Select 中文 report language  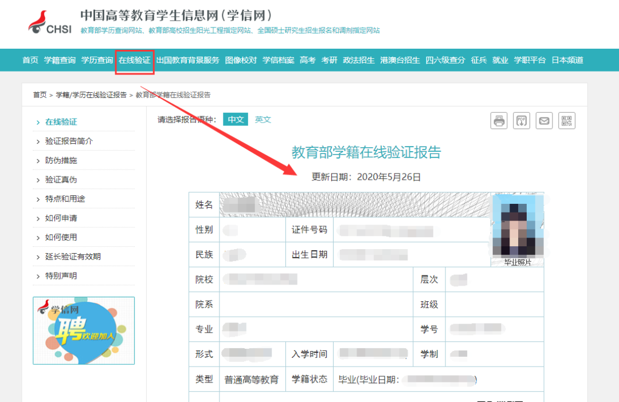(236, 120)
